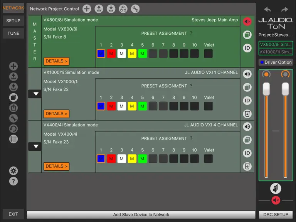The width and height of the screenshot is (296, 222).
Task: Copy the VX800/8i master device settings
Action: point(247,35)
